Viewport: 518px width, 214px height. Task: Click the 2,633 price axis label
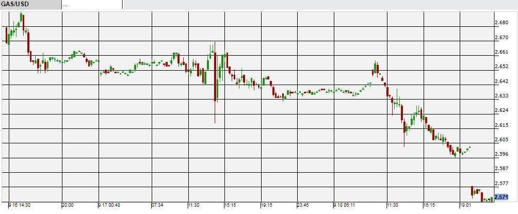pos(501,95)
